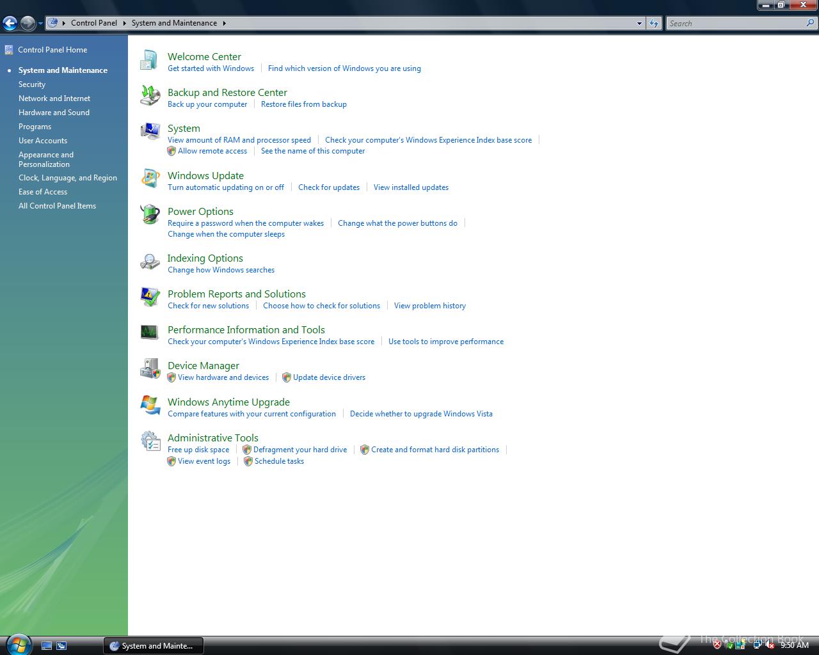
Task: Expand arrow before Control Panel breadcrumb
Action: (x=64, y=23)
